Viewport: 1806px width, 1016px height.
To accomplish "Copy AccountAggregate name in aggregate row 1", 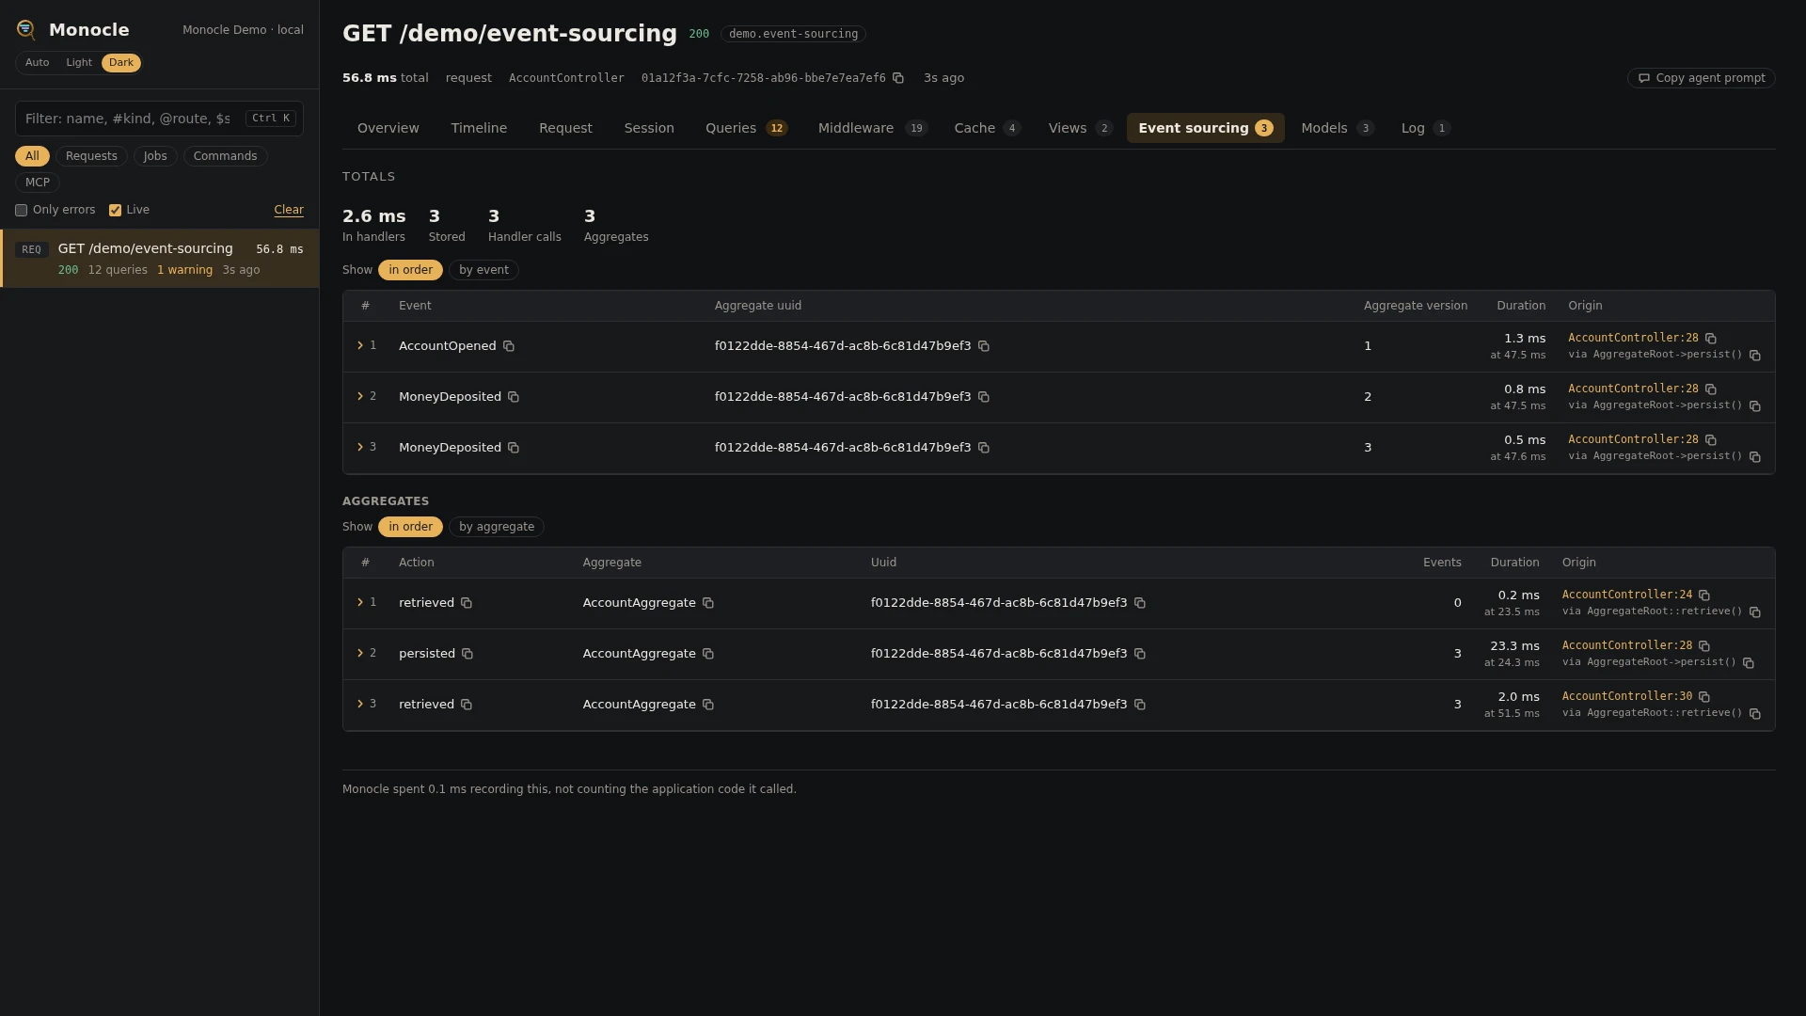I will tap(708, 603).
